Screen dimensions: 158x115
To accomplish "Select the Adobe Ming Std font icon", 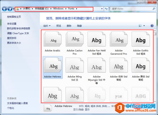I will (x=75, y=65).
